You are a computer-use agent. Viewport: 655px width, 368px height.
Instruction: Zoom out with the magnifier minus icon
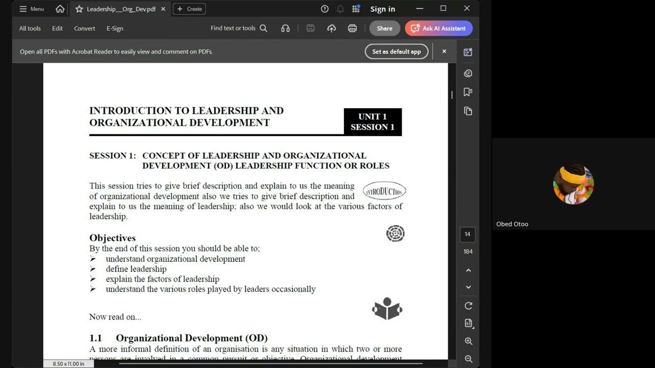click(x=468, y=359)
